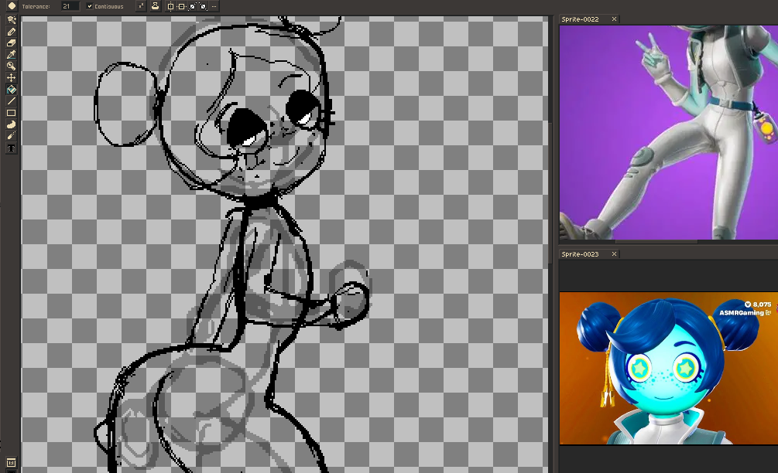Select the Blur/Jumble tool
This screenshot has width=778, height=473.
[x=11, y=136]
